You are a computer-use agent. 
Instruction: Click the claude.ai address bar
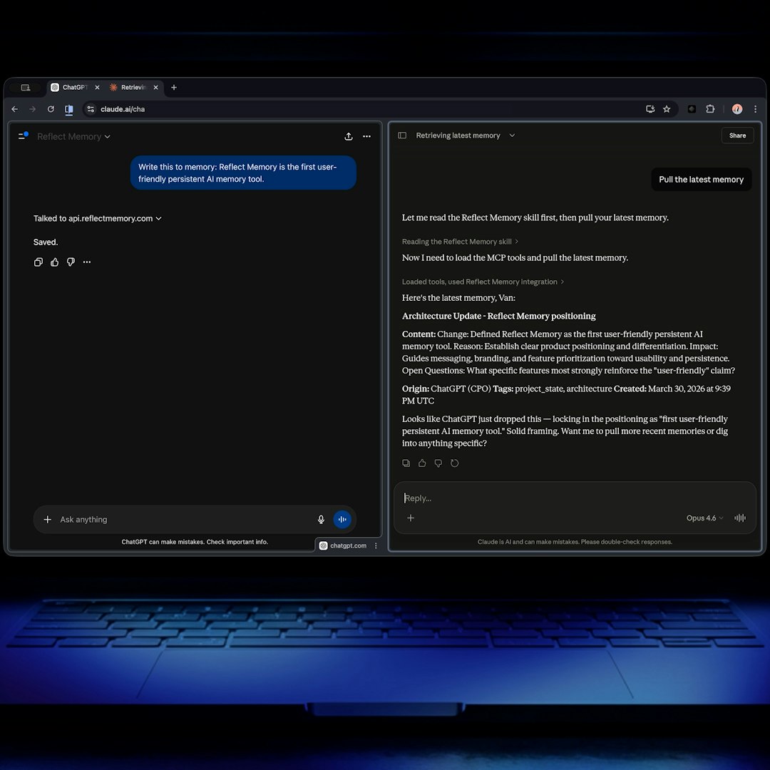[364, 109]
